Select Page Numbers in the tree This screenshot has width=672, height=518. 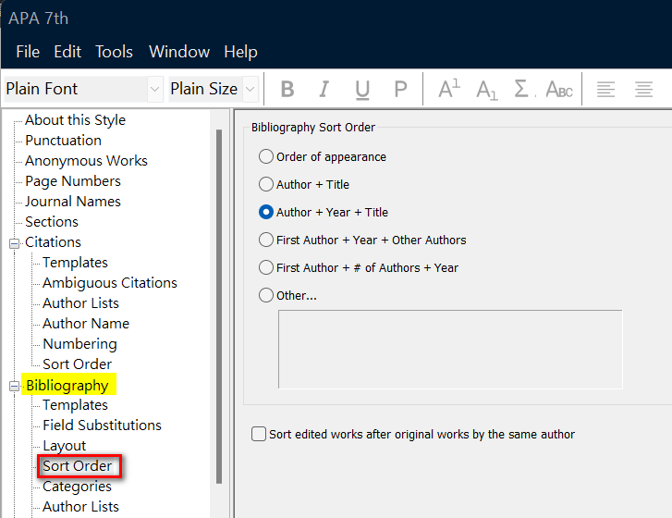pyautogui.click(x=73, y=181)
